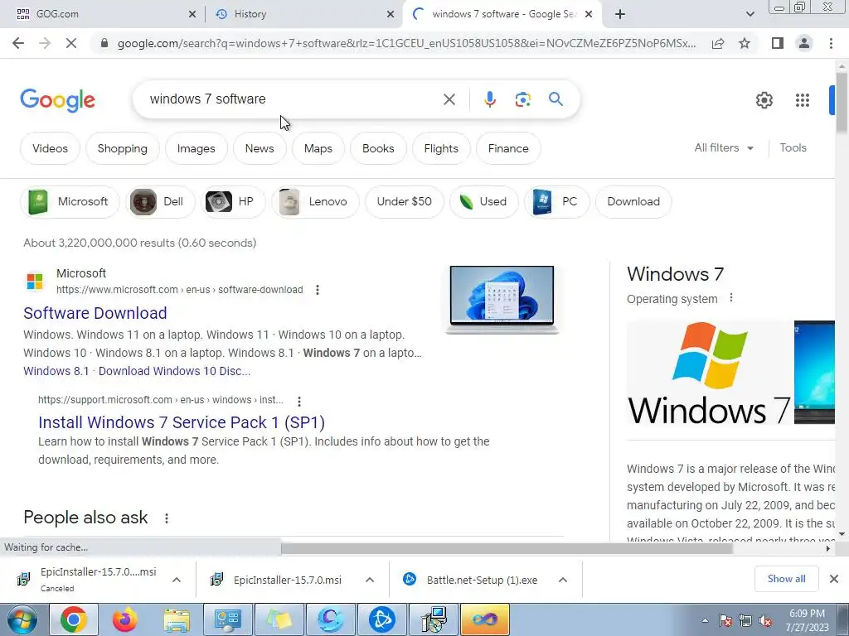Screen dimensions: 849x636
Task: Open Install Windows 7 Service Pack 1 link
Action: click(x=182, y=422)
